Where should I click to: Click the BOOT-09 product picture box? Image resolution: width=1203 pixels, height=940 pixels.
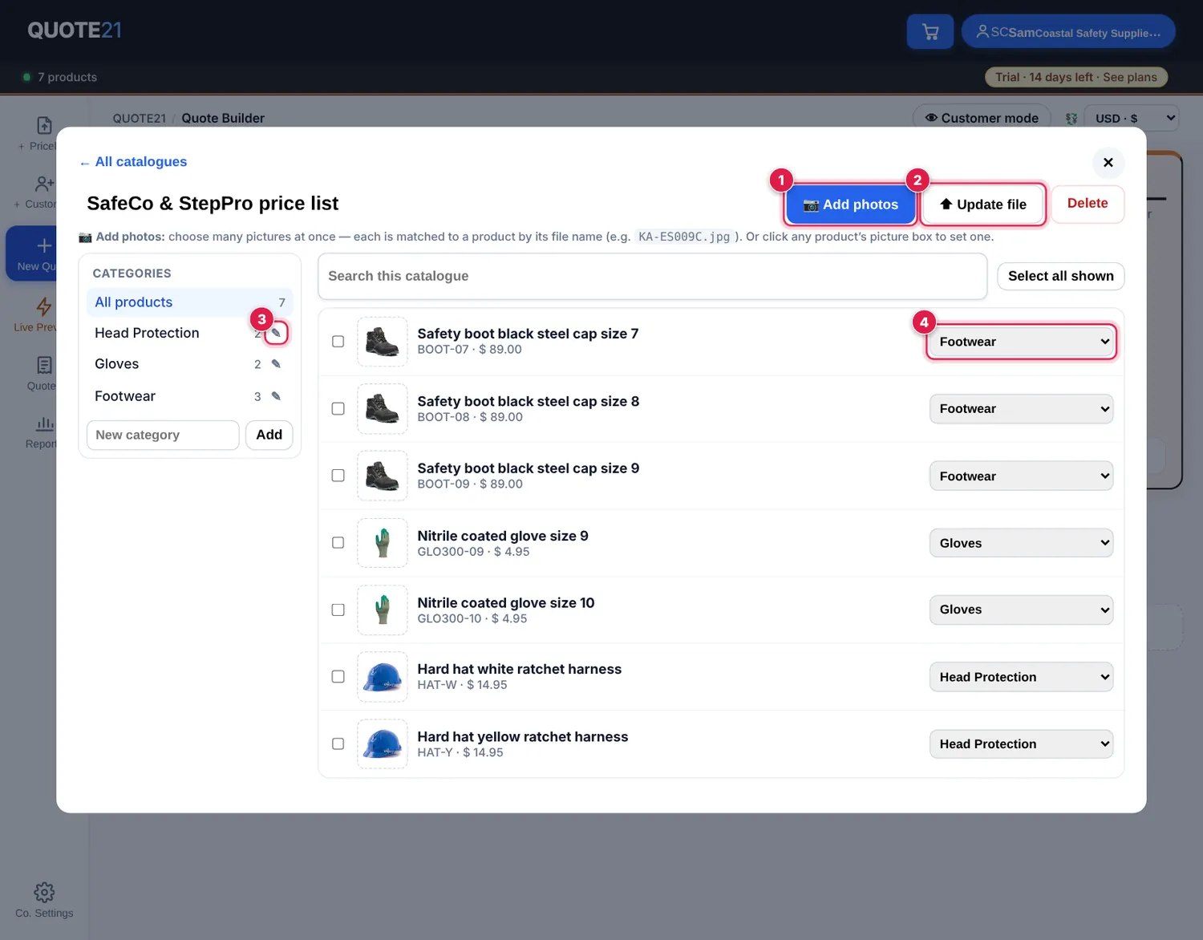click(383, 476)
